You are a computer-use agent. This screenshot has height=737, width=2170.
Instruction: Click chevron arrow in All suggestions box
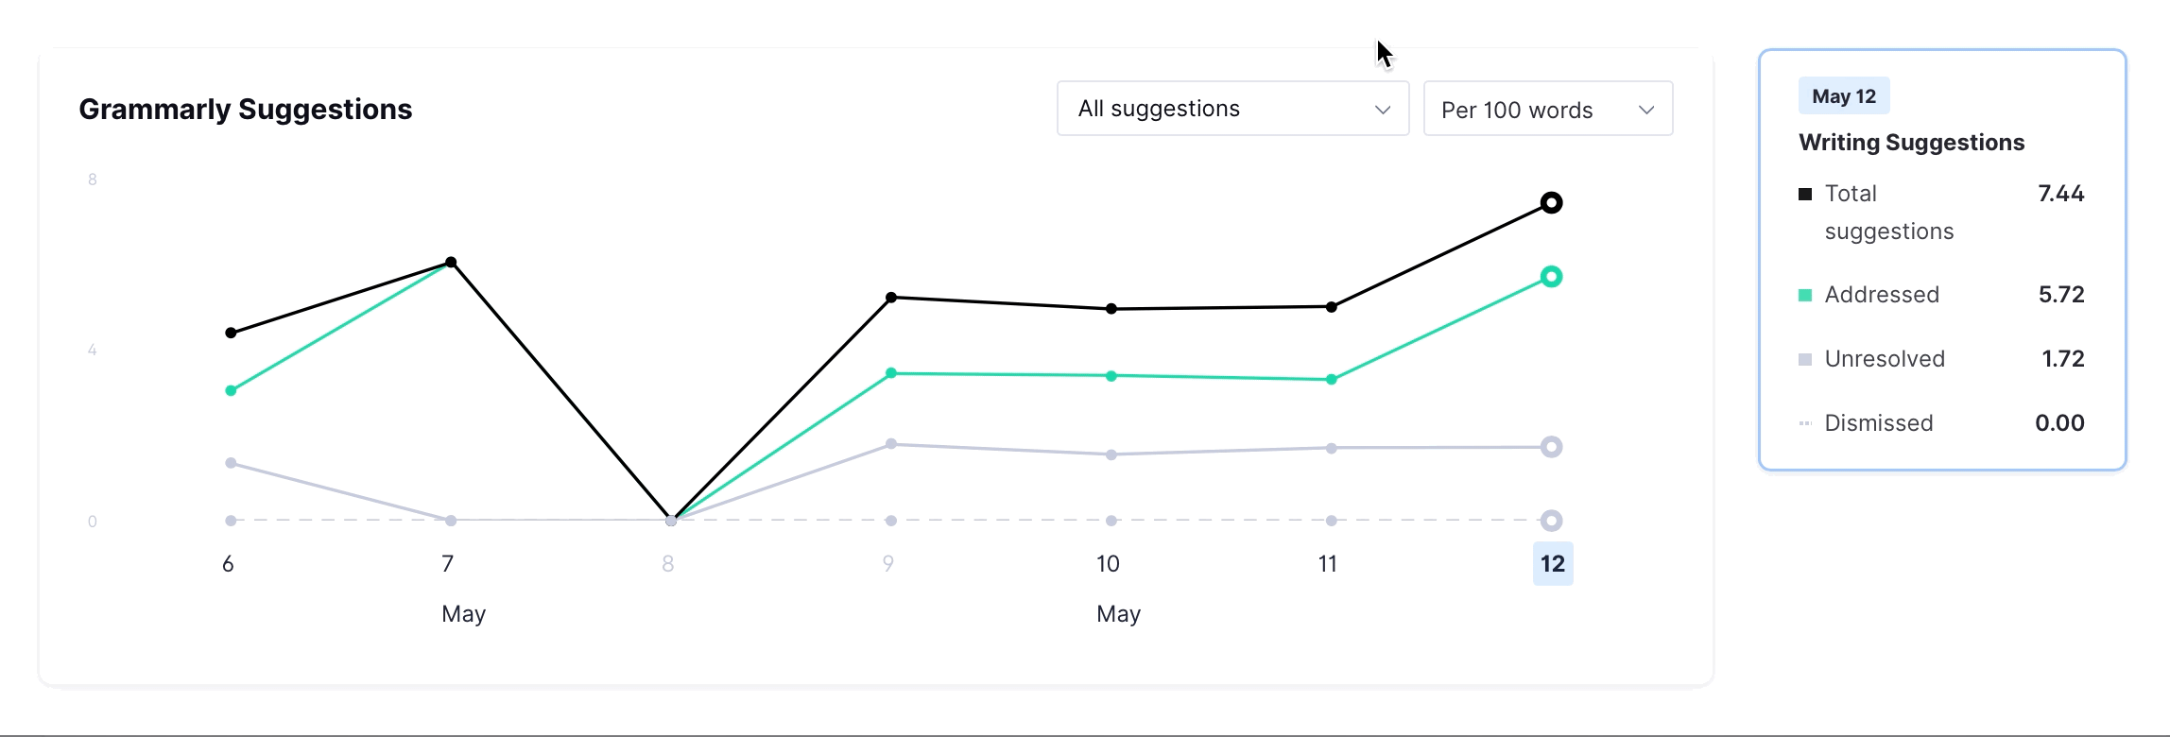pyautogui.click(x=1383, y=110)
